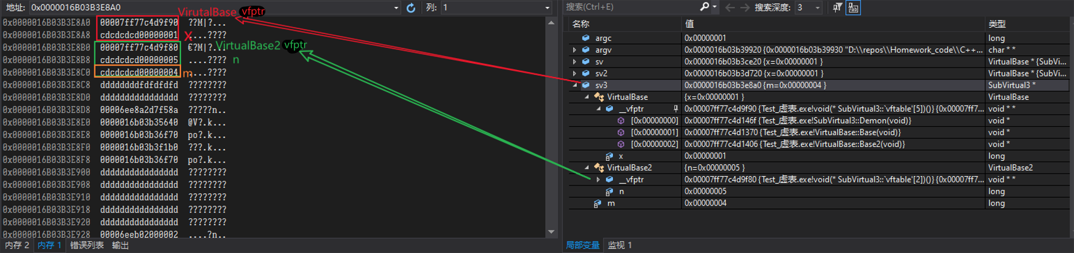Open the 输出 tab
Image resolution: width=1074 pixels, height=253 pixels.
(x=120, y=245)
